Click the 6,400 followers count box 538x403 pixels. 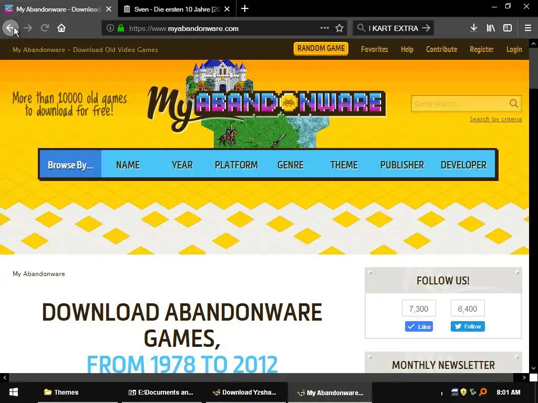468,309
